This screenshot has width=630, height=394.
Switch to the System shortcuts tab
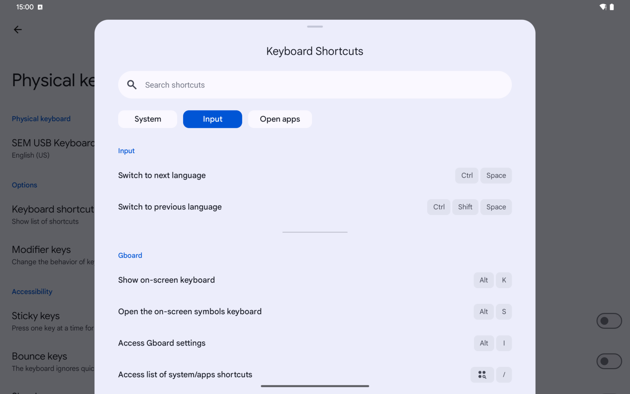click(147, 119)
